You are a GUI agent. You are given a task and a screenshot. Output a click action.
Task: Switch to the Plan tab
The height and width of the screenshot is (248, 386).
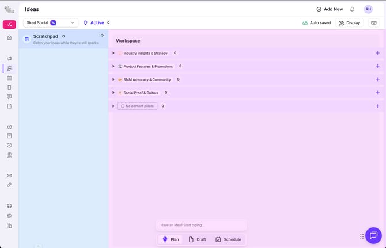click(171, 239)
